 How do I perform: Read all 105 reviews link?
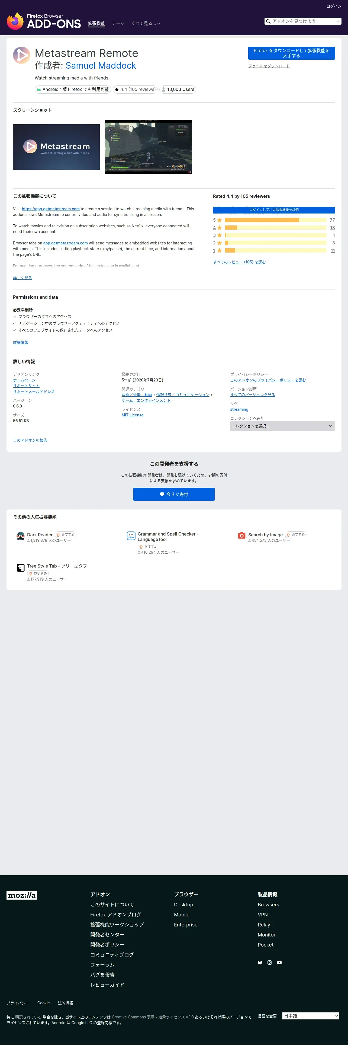[x=239, y=262]
